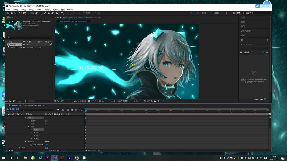Image resolution: width=287 pixels, height=161 pixels.
Task: Click the new folder icon in Project panel
Action: 10,101
